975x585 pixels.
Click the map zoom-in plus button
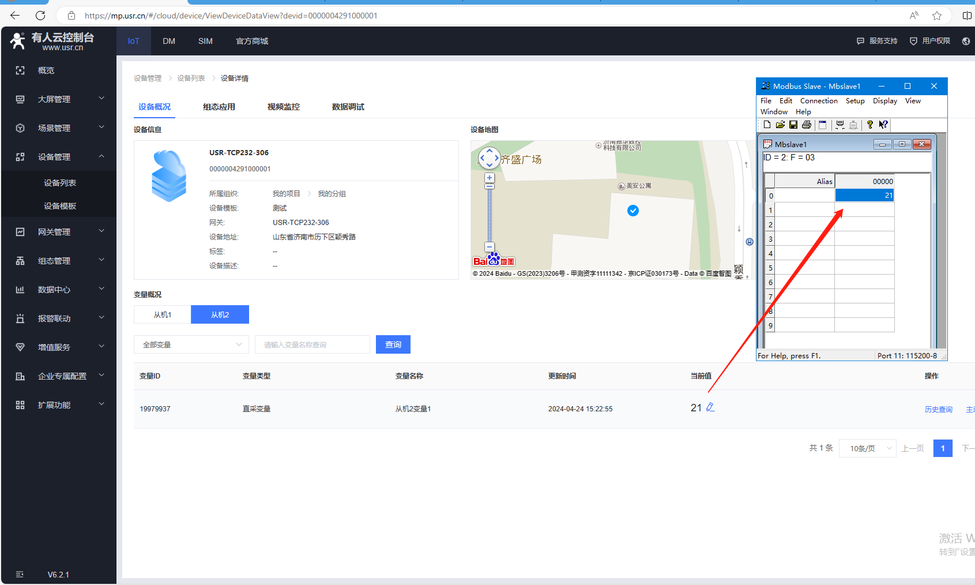tap(490, 178)
